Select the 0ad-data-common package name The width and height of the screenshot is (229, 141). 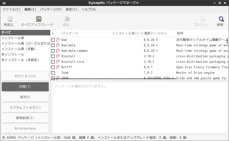click(74, 51)
